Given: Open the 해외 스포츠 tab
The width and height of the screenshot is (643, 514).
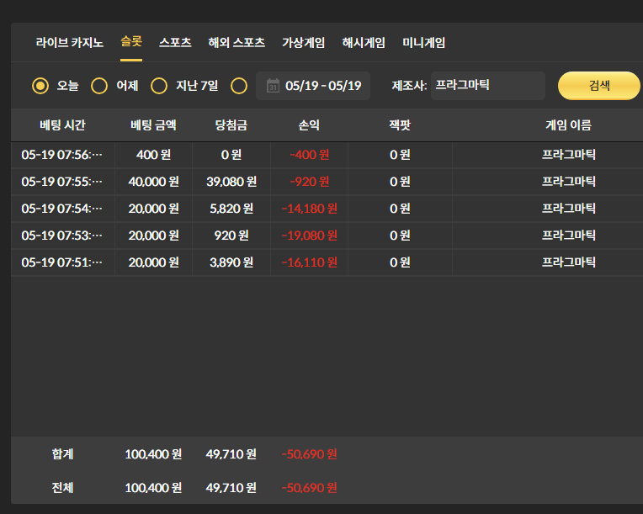Looking at the screenshot, I should 236,43.
